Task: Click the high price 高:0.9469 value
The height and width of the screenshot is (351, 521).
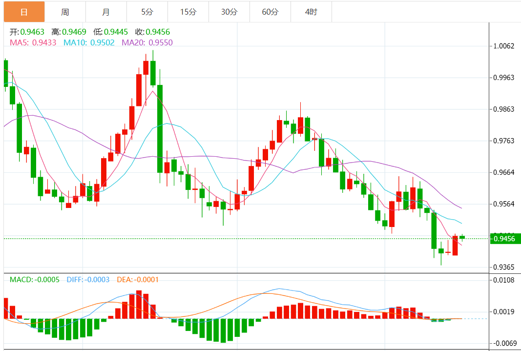Action: (69, 32)
